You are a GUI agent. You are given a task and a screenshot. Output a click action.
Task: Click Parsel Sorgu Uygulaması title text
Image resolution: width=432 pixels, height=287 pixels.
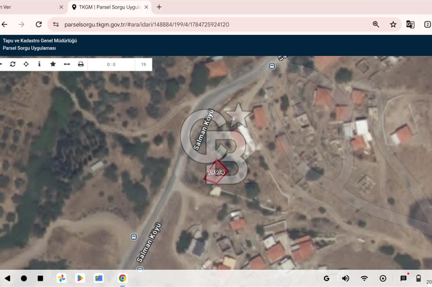pyautogui.click(x=29, y=48)
